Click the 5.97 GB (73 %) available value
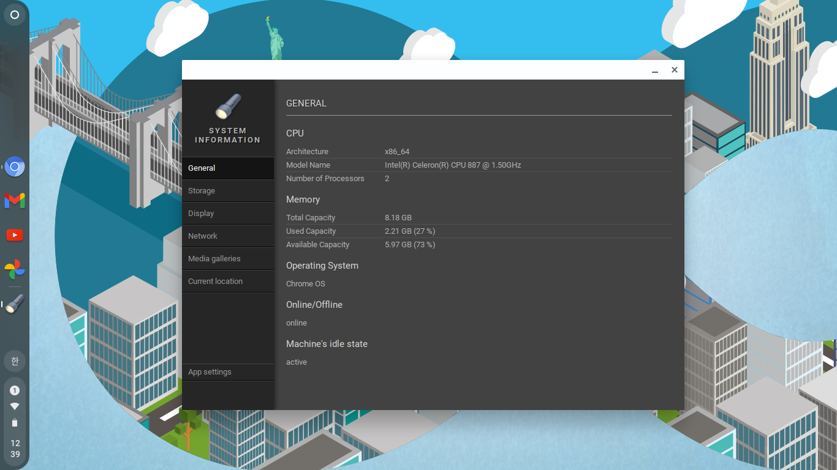 410,245
